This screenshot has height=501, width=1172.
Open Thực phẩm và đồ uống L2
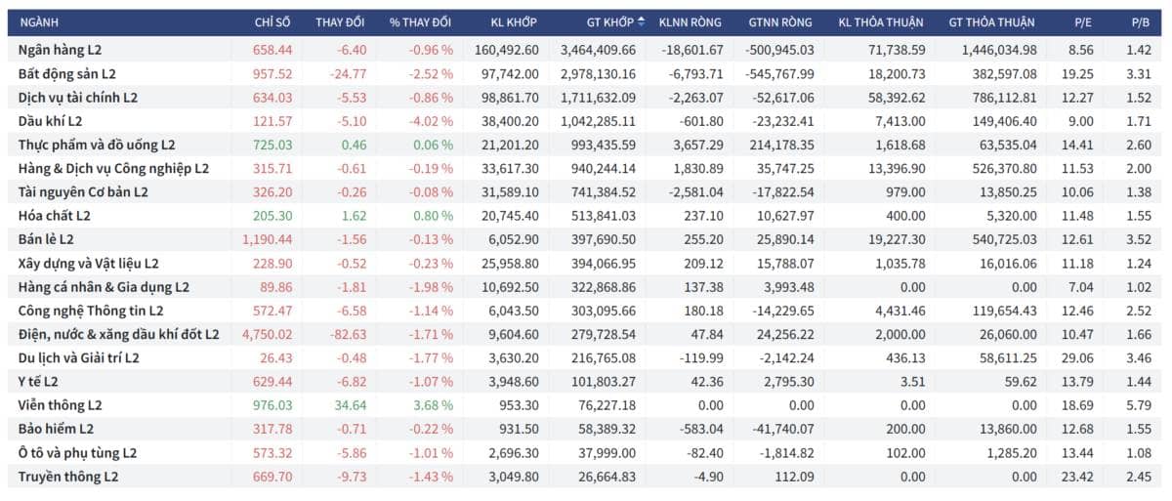click(x=97, y=145)
